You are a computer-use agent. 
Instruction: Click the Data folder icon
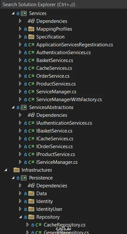pyautogui.click(x=31, y=194)
